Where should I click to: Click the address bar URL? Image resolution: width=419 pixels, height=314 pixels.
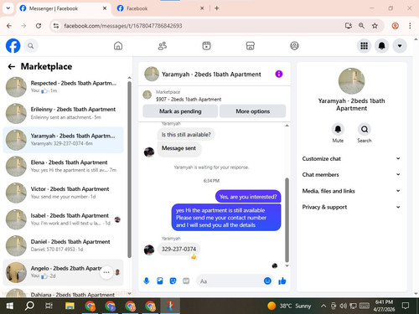coord(123,26)
